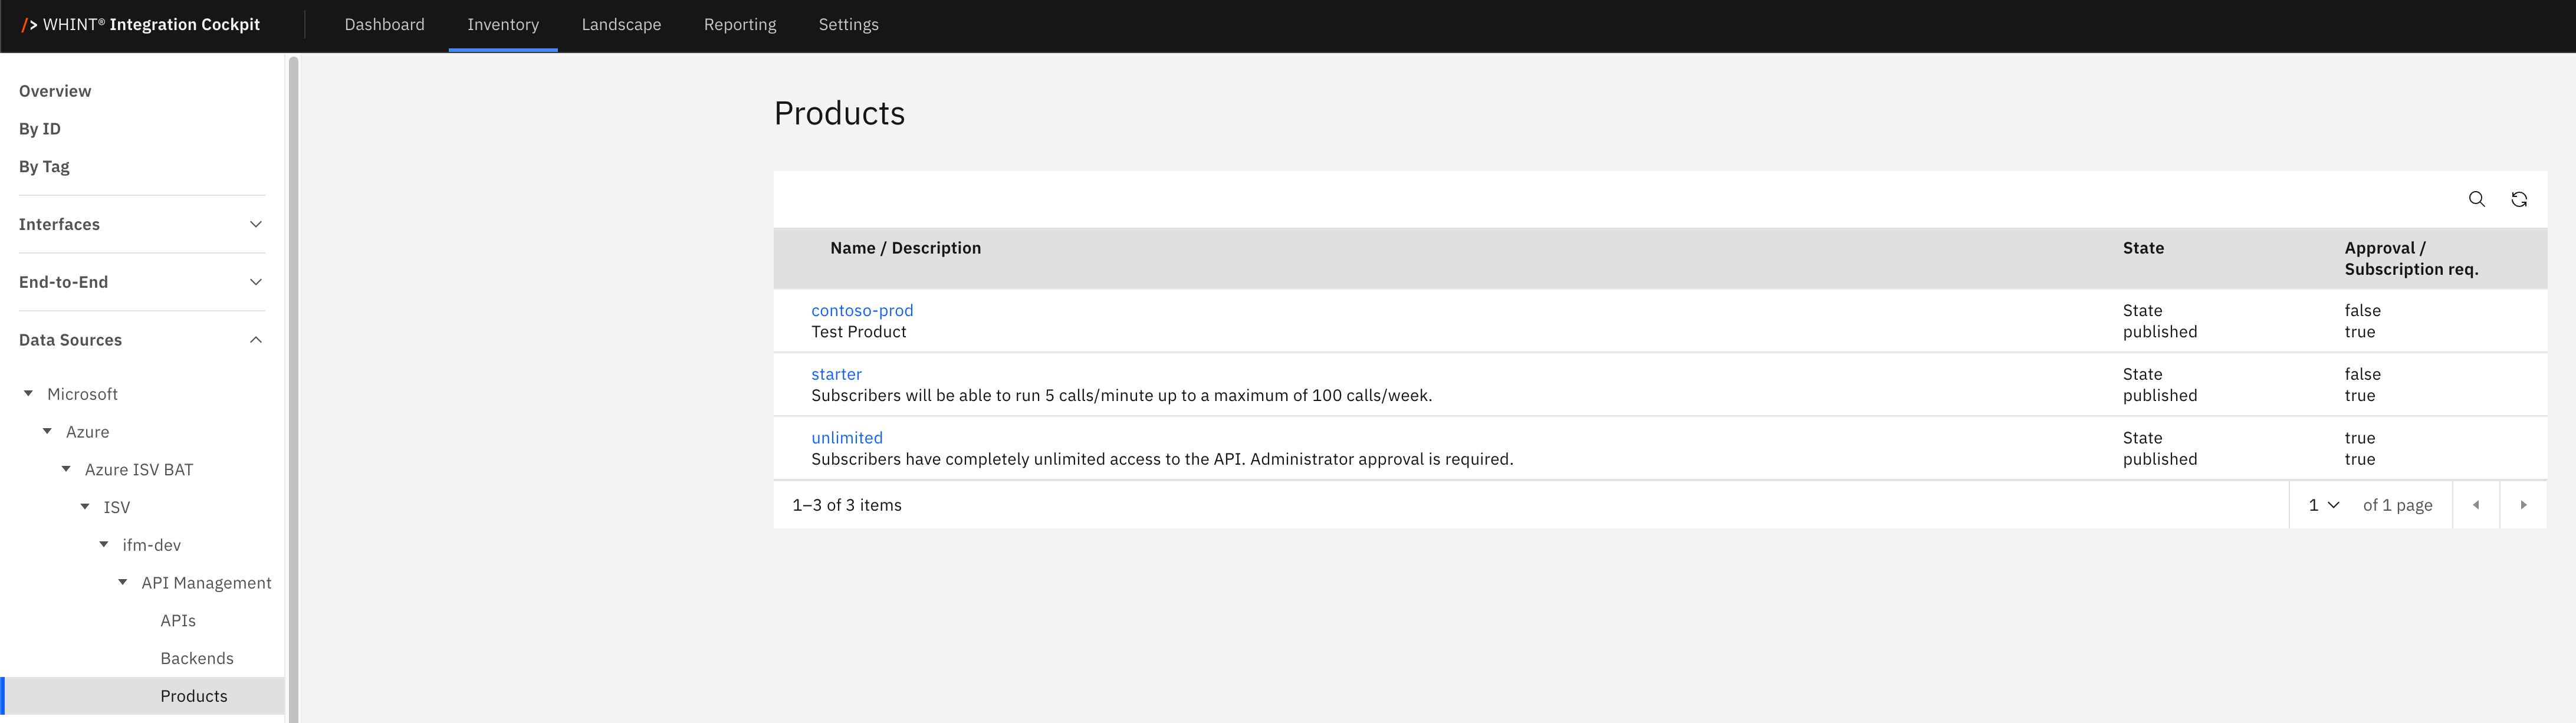Image resolution: width=2576 pixels, height=723 pixels.
Task: Collapse the API Management tree node
Action: [123, 583]
